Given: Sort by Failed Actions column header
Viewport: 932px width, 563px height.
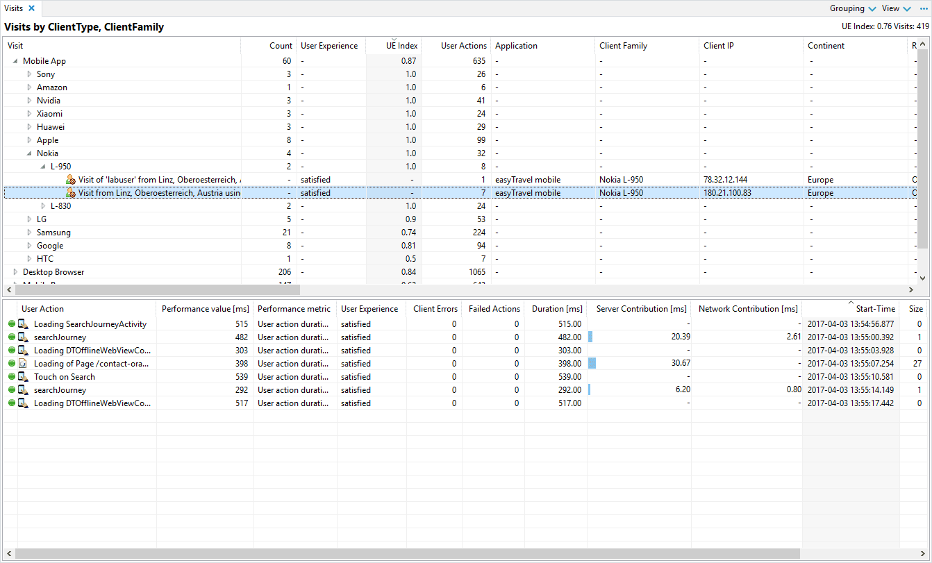Looking at the screenshot, I should click(x=494, y=309).
